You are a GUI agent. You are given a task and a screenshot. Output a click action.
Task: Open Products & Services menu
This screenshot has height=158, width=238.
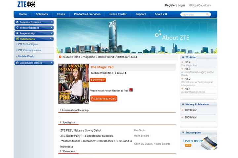pyautogui.click(x=87, y=14)
